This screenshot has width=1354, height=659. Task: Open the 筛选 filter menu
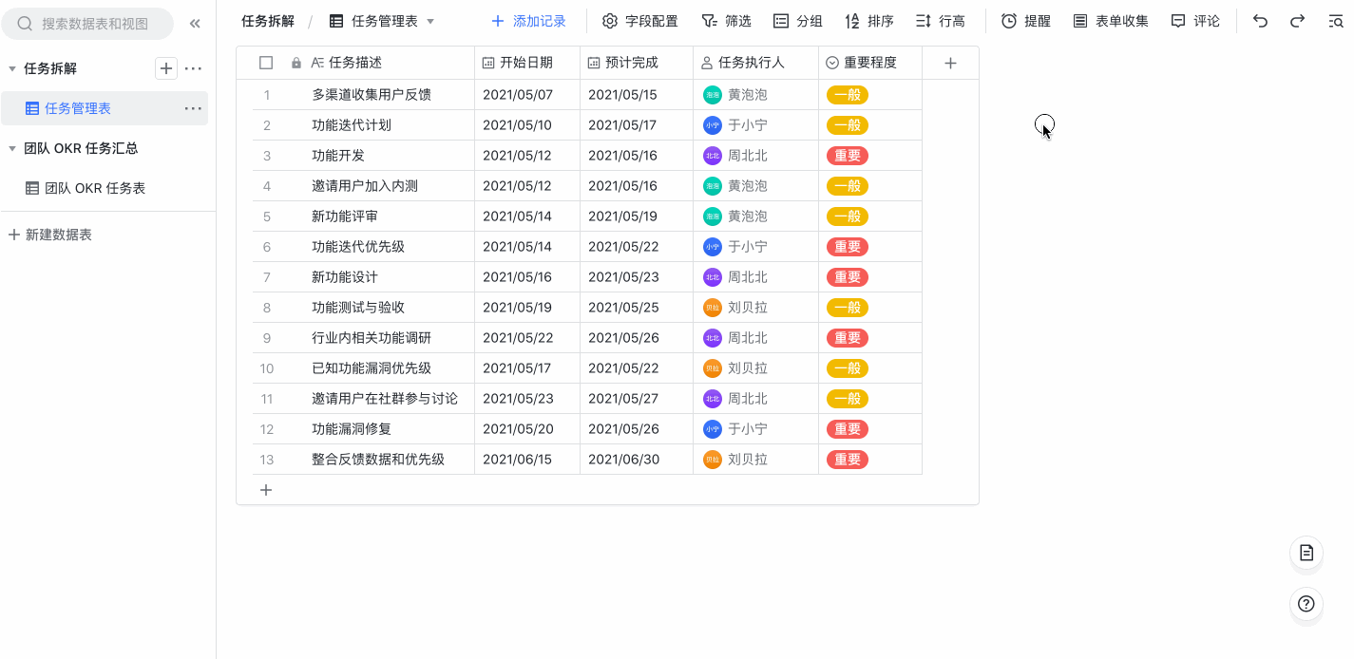pos(726,21)
